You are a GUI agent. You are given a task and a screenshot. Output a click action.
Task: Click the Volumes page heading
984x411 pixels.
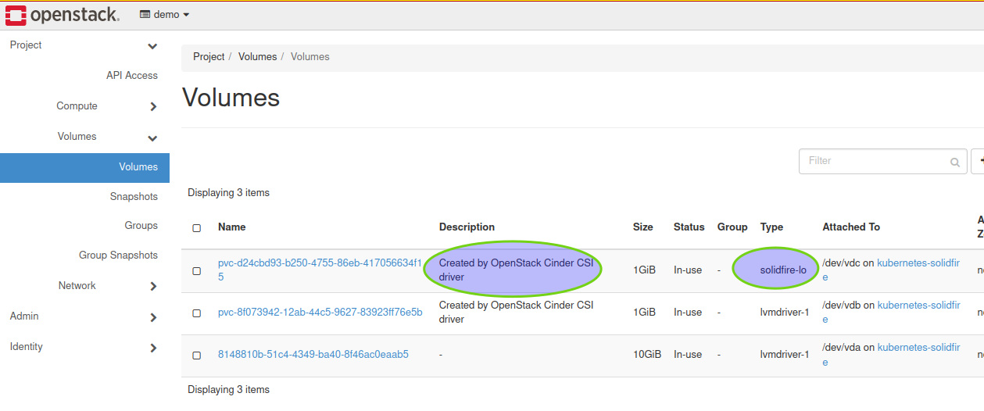point(231,98)
